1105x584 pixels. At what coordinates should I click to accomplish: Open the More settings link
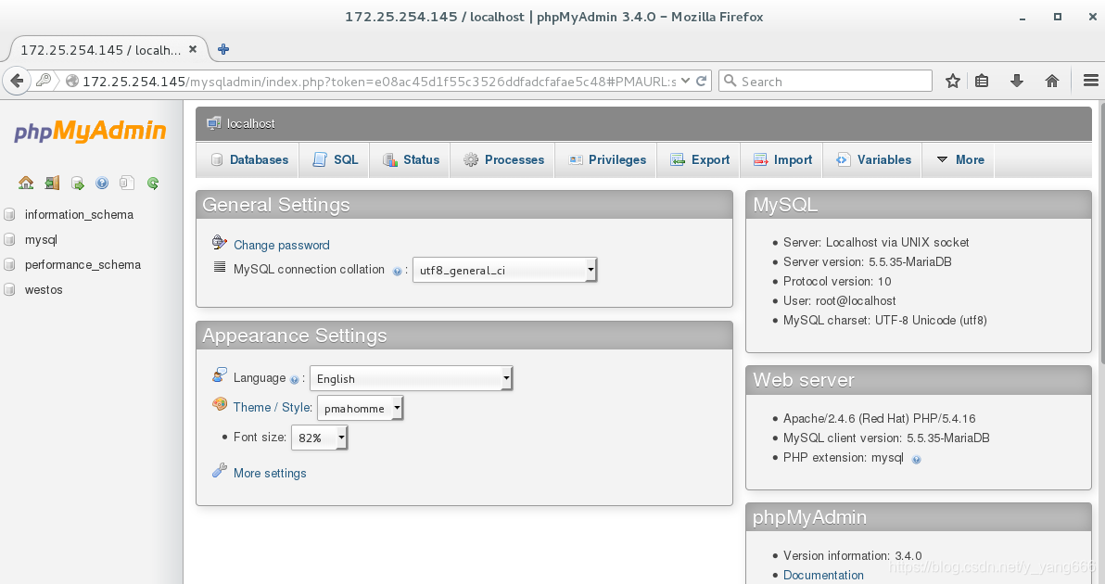coord(270,474)
